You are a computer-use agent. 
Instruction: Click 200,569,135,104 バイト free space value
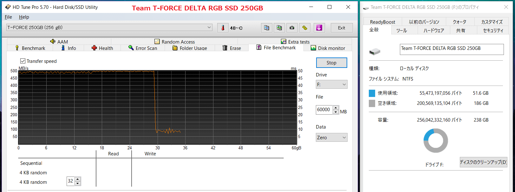[x=440, y=103]
